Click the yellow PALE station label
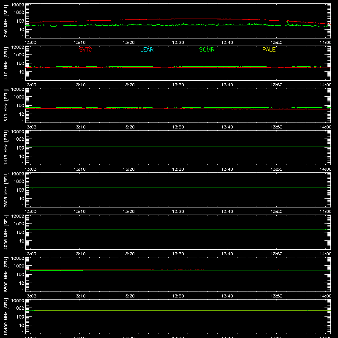This screenshot has height=338, width=338. point(269,49)
